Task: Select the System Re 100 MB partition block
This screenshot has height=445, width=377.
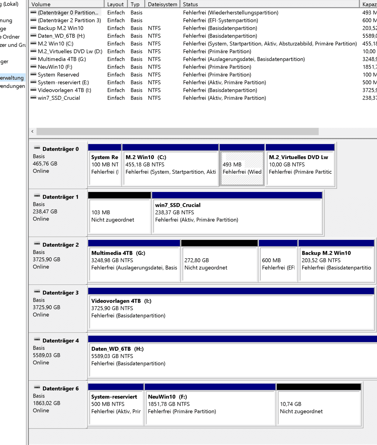Action: pyautogui.click(x=105, y=165)
